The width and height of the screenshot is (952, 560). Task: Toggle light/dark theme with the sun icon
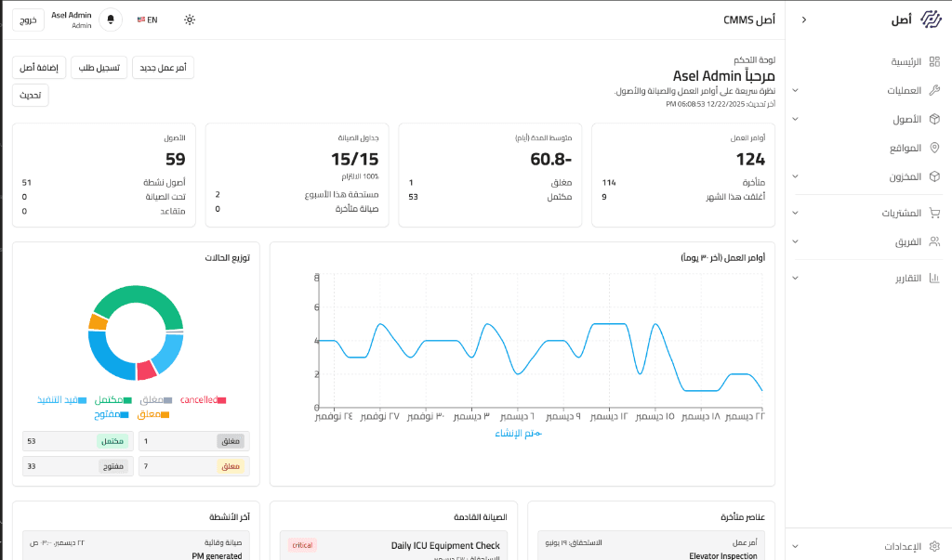point(190,19)
